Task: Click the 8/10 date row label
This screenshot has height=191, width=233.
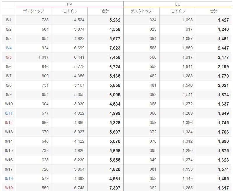Action: click(9, 104)
